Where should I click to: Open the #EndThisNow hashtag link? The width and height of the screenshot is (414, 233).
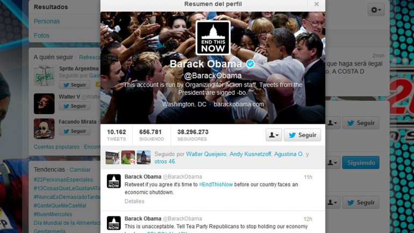coord(216,185)
